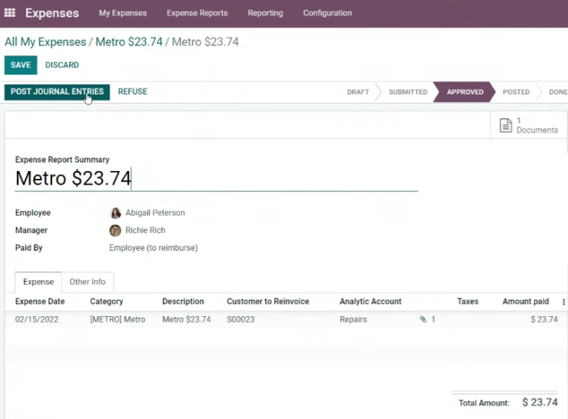Open the Documents page icon

coord(506,125)
